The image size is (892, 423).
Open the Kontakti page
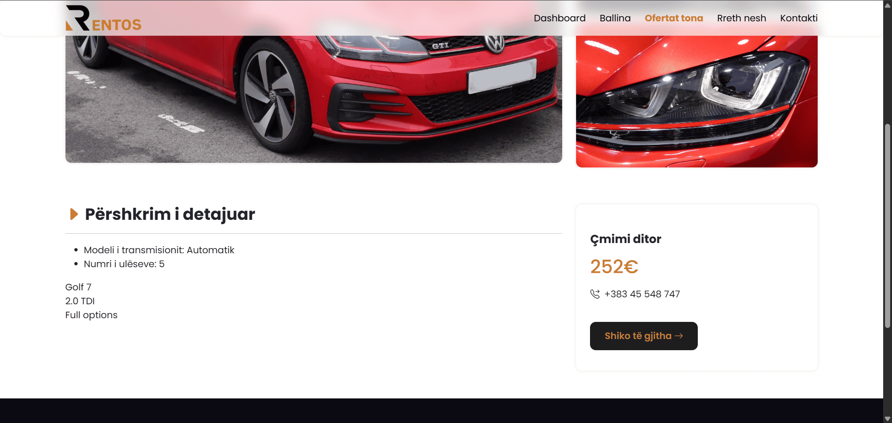[799, 18]
